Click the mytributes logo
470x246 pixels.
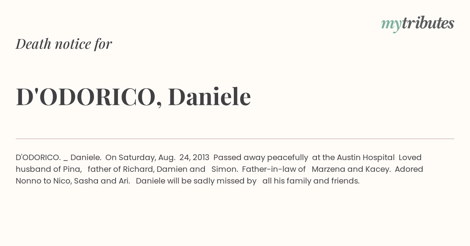click(418, 24)
